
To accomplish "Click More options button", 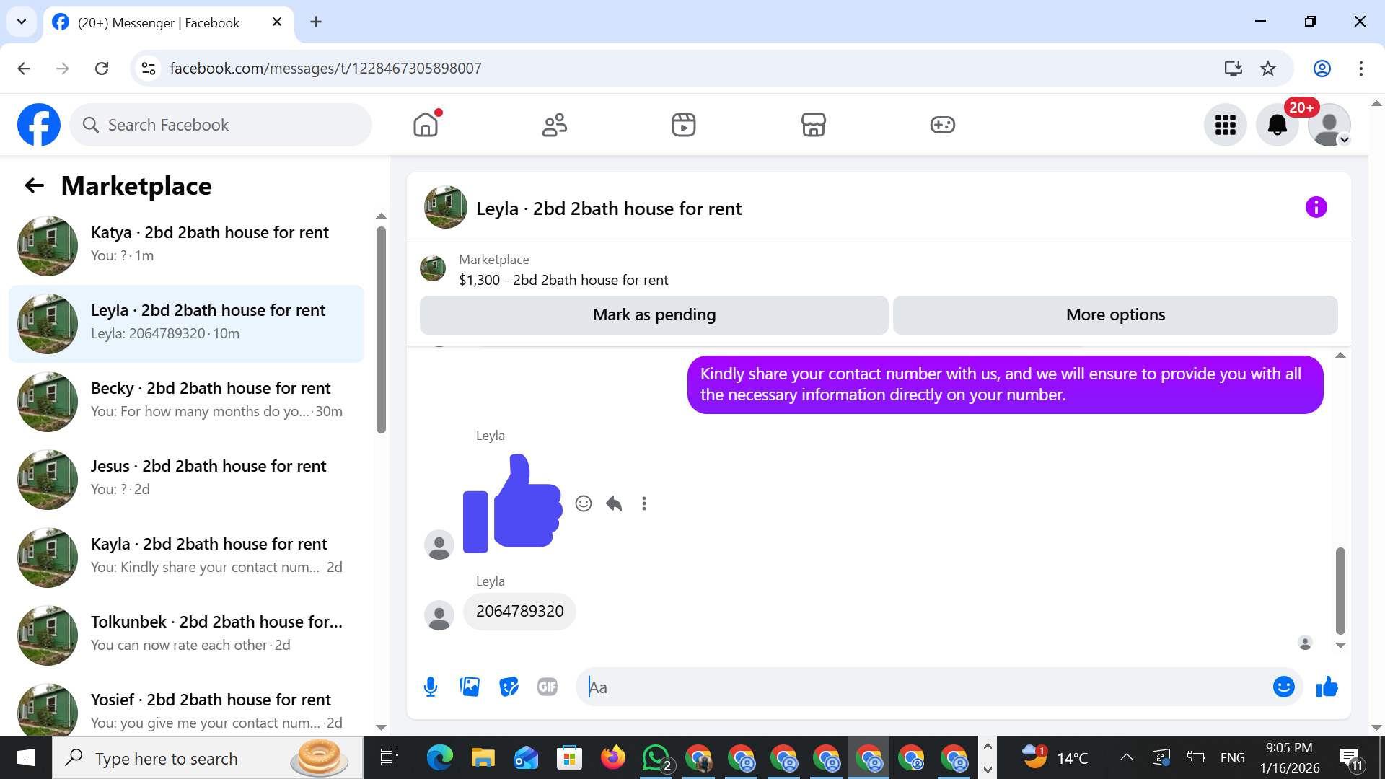I will point(1115,314).
